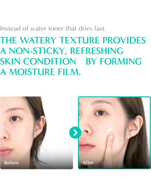This screenshot has width=151, height=195.
Task: Click the gray intro line about water toner
Action: point(53,29)
